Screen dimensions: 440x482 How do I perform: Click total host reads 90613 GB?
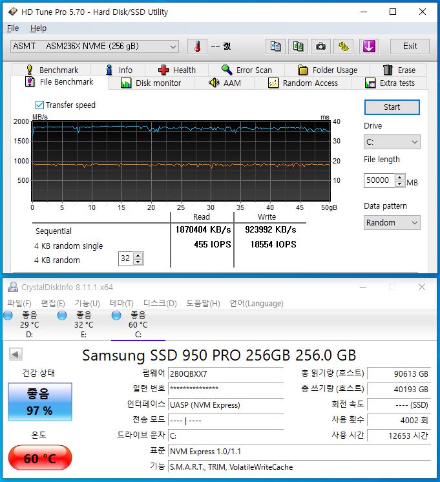(399, 374)
